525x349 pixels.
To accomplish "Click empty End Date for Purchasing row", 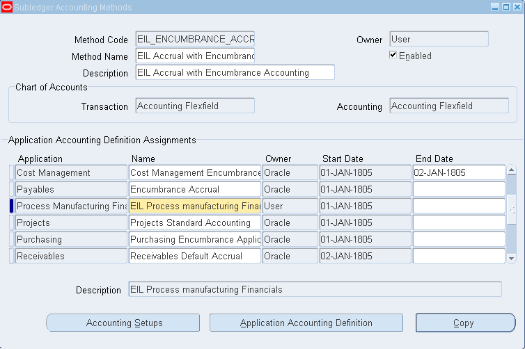I will (458, 239).
